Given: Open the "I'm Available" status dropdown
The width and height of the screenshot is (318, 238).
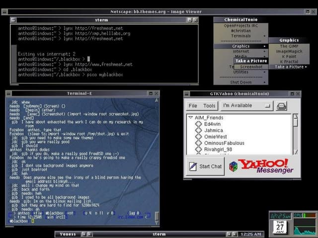Looking at the screenshot, I should click(246, 106).
